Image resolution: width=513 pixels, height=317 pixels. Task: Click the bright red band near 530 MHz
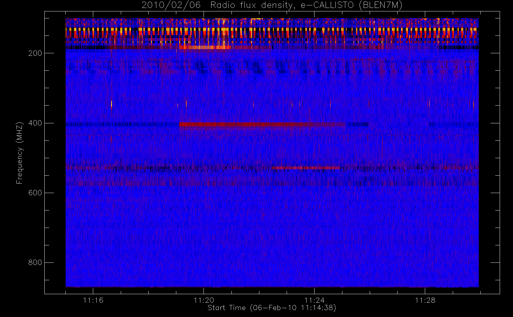coord(306,168)
